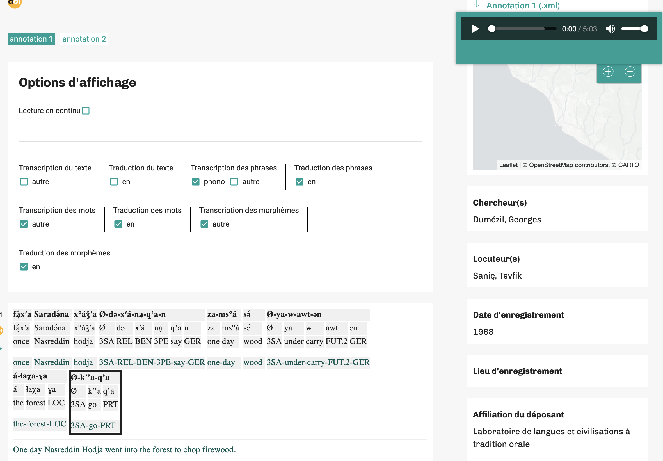Uncheck autre under Transcription des morphèmes

[x=204, y=224]
